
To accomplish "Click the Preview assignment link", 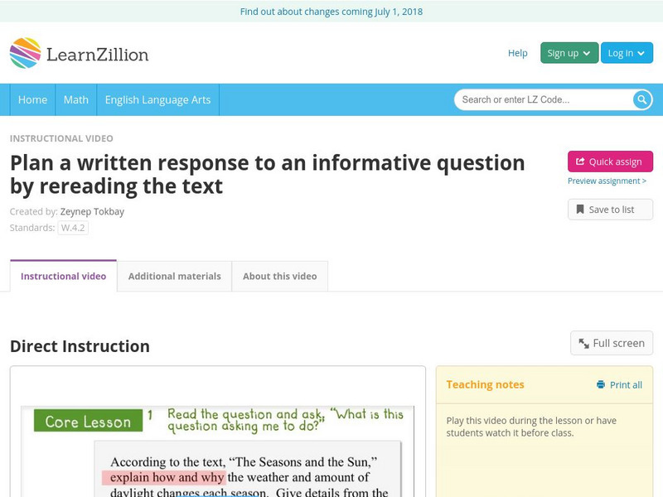I will point(607,181).
